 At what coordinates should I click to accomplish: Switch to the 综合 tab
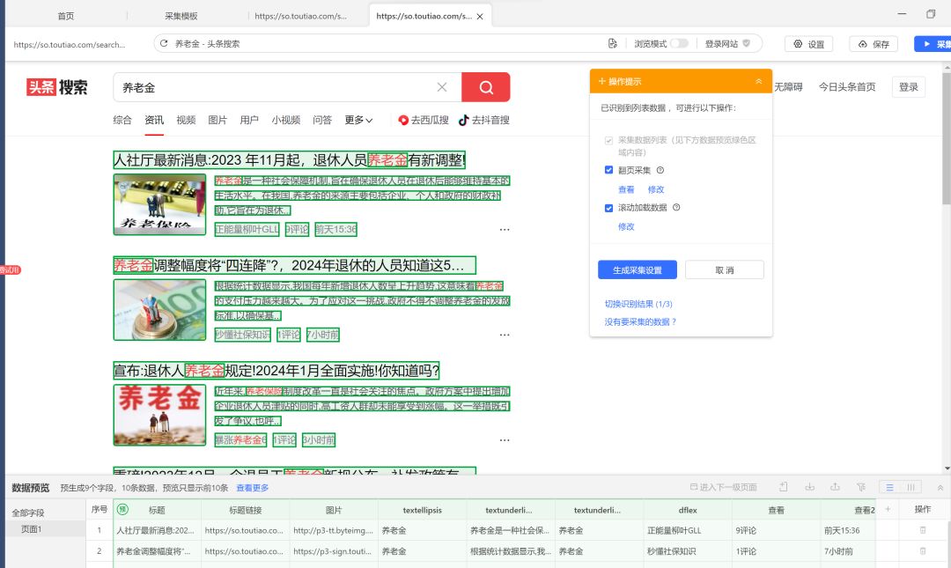(x=122, y=120)
